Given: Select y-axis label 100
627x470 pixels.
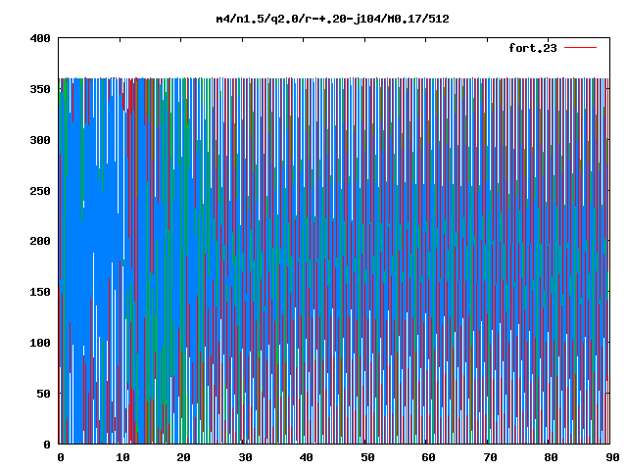Looking at the screenshot, I should coord(40,343).
